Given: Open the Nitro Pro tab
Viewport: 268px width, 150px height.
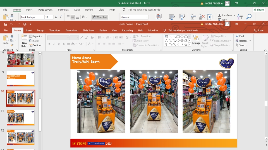Looking at the screenshot, I should pyautogui.click(x=153, y=31).
